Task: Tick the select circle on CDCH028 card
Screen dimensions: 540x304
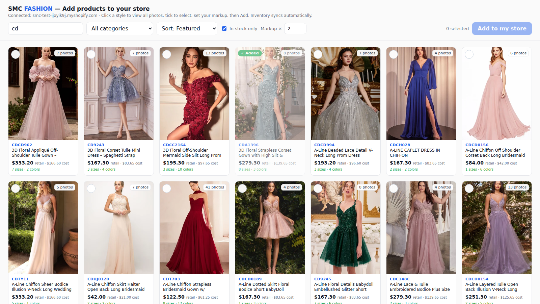Action: pos(394,54)
